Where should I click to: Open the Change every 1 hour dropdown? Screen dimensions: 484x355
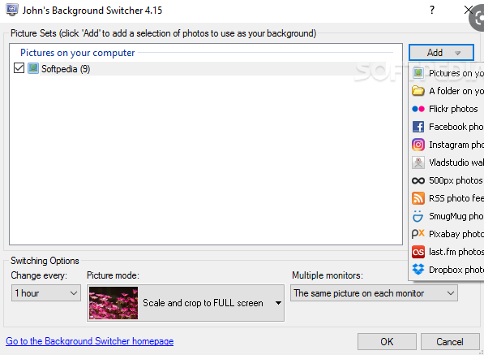tap(46, 292)
